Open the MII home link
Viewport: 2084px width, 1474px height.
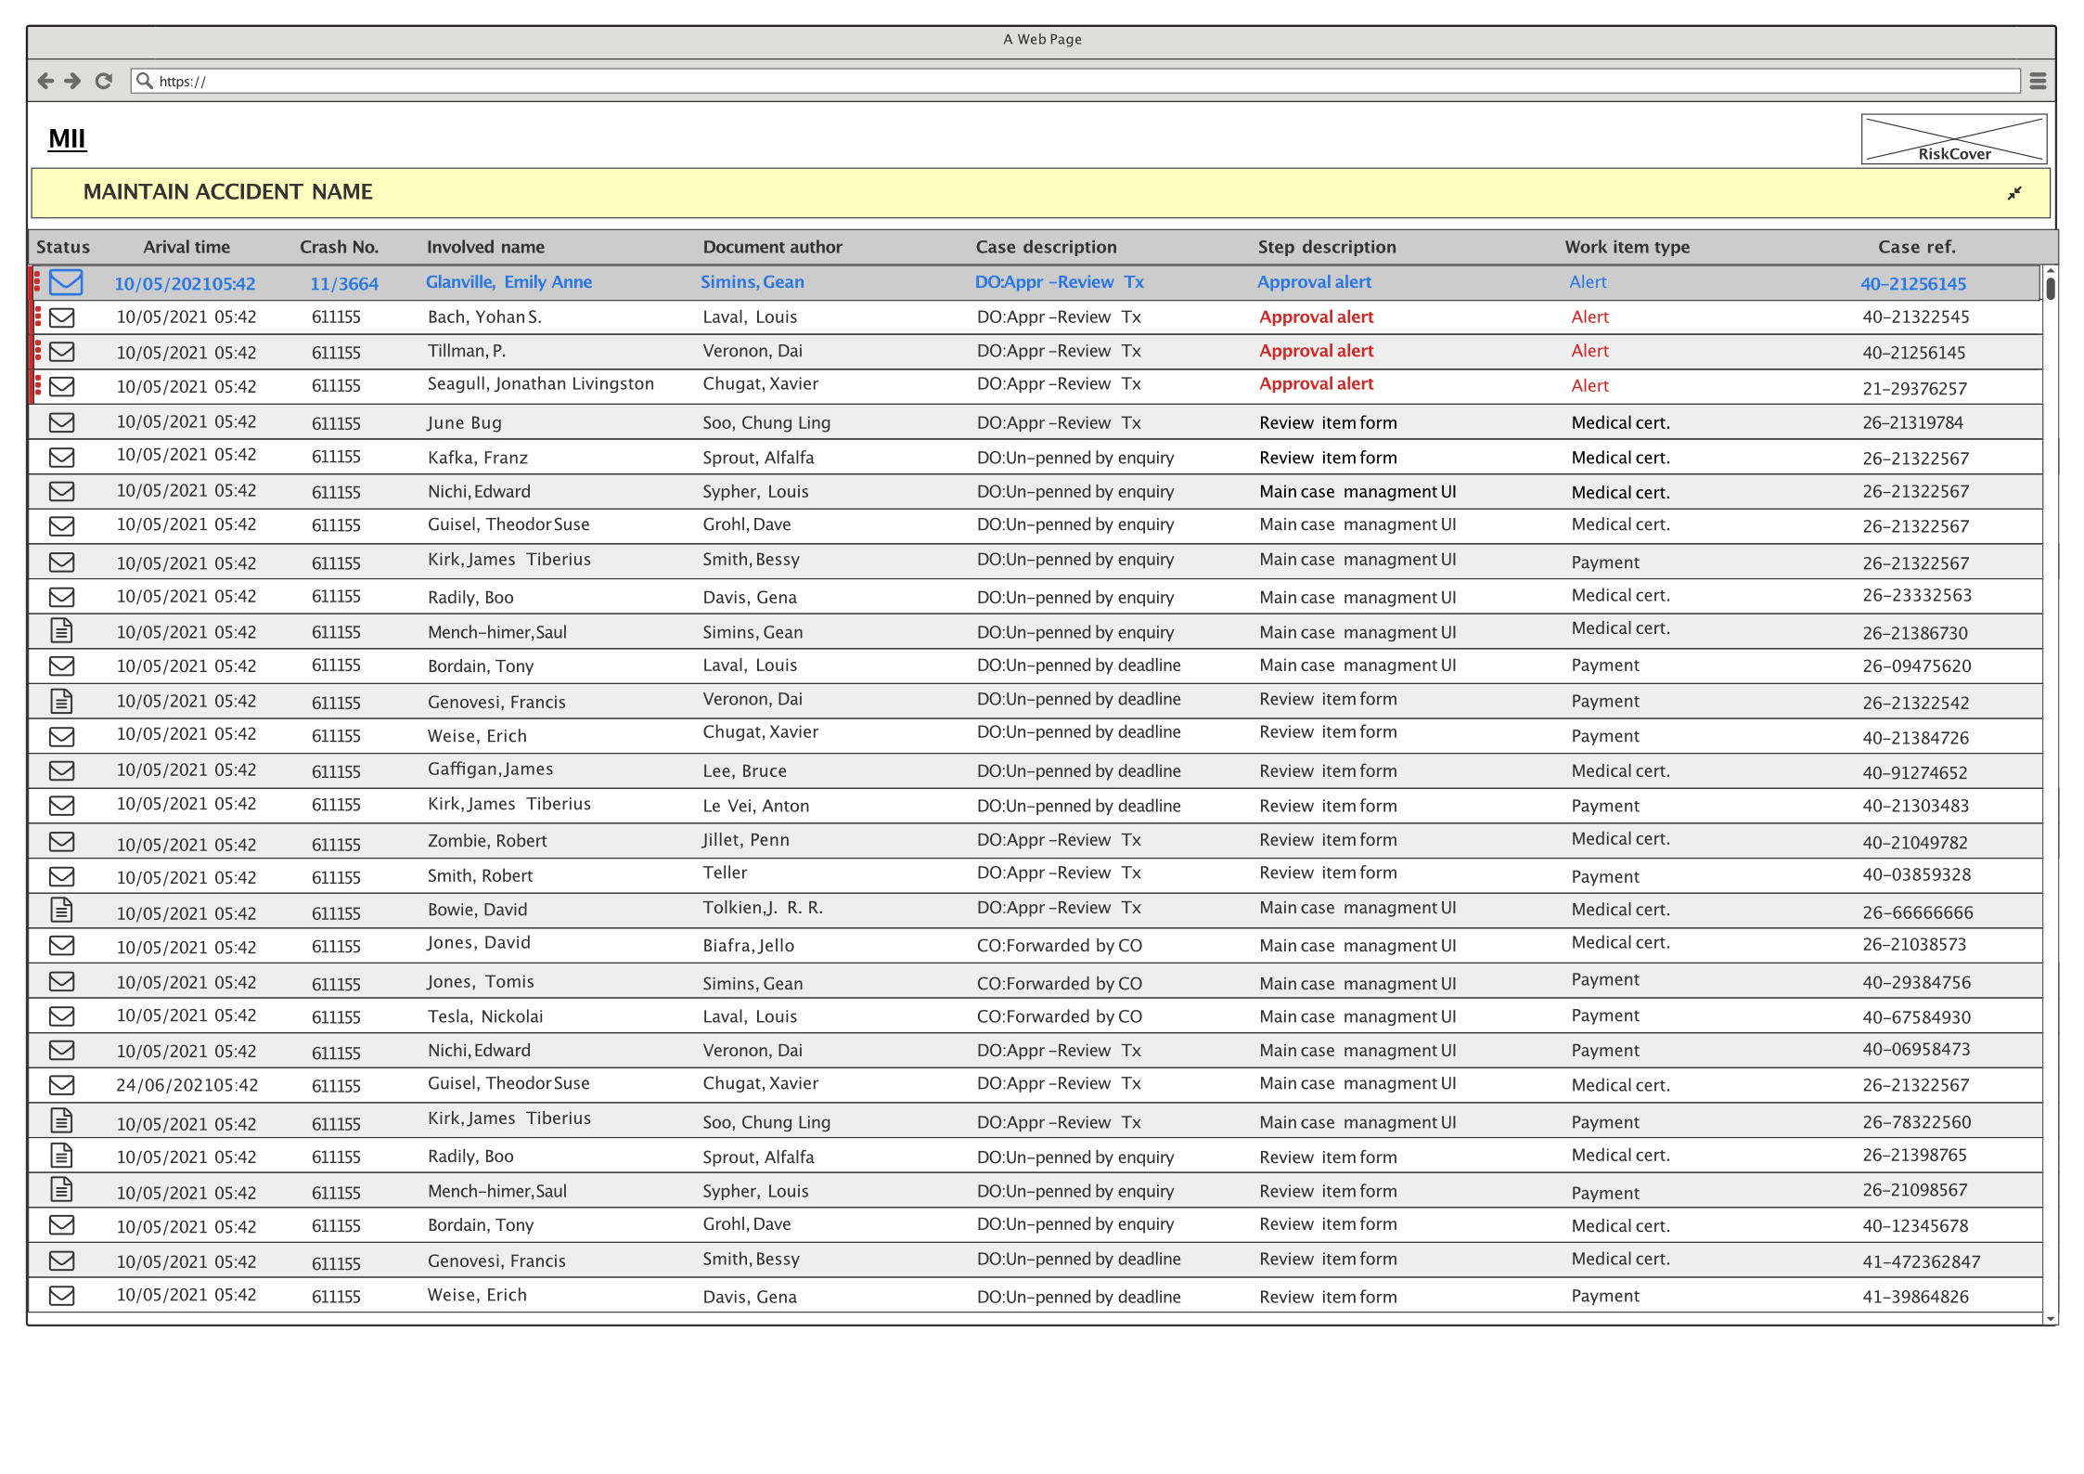pos(67,138)
